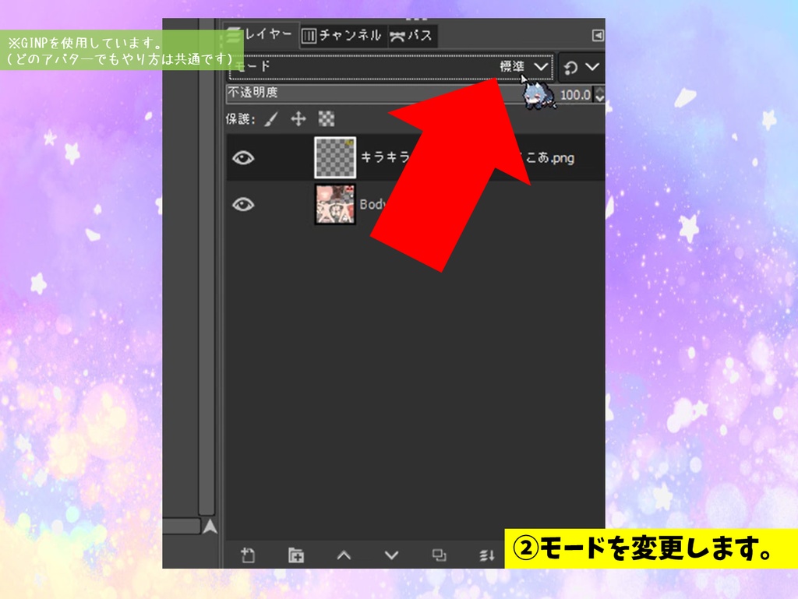Create a new layer group
This screenshot has height=599, width=798.
(295, 555)
